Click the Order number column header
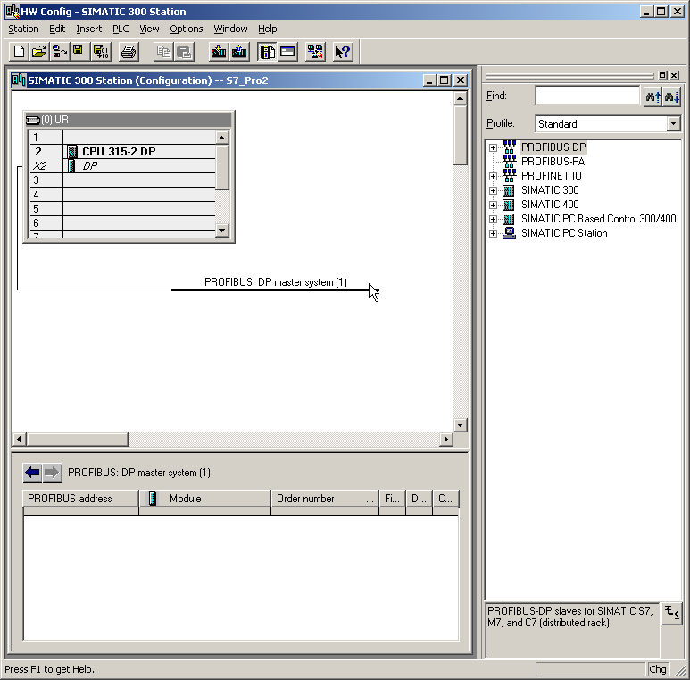Viewport: 690px width, 680px height. (x=325, y=499)
